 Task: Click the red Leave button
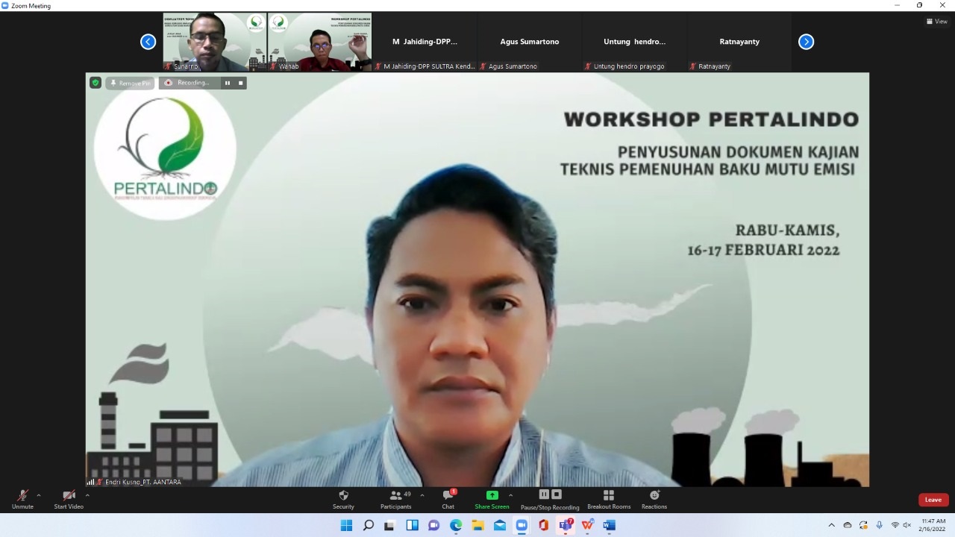pos(933,500)
